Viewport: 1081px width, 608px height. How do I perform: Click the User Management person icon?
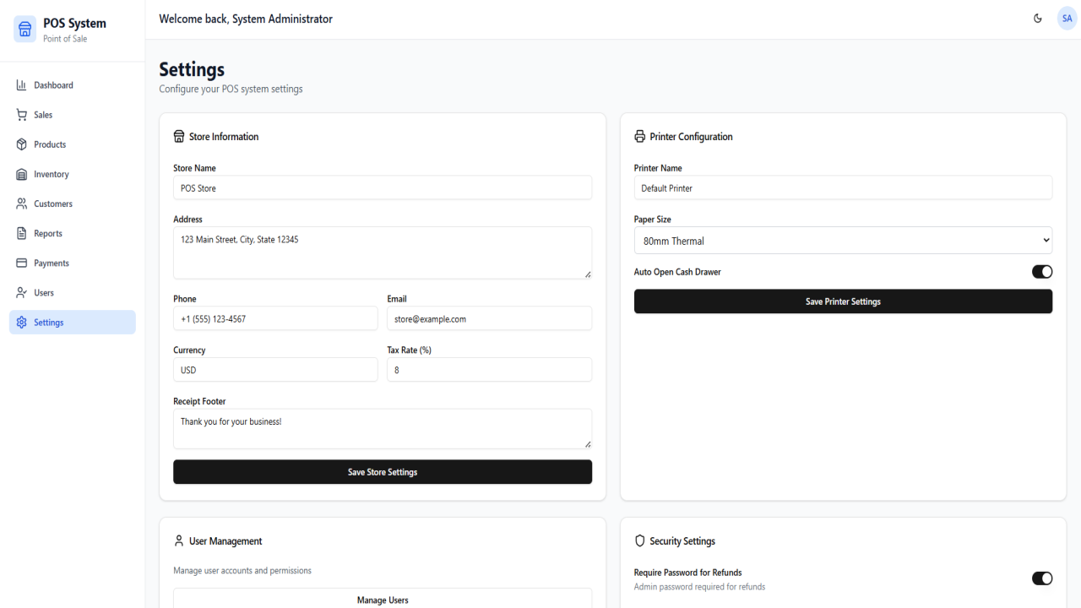point(179,540)
